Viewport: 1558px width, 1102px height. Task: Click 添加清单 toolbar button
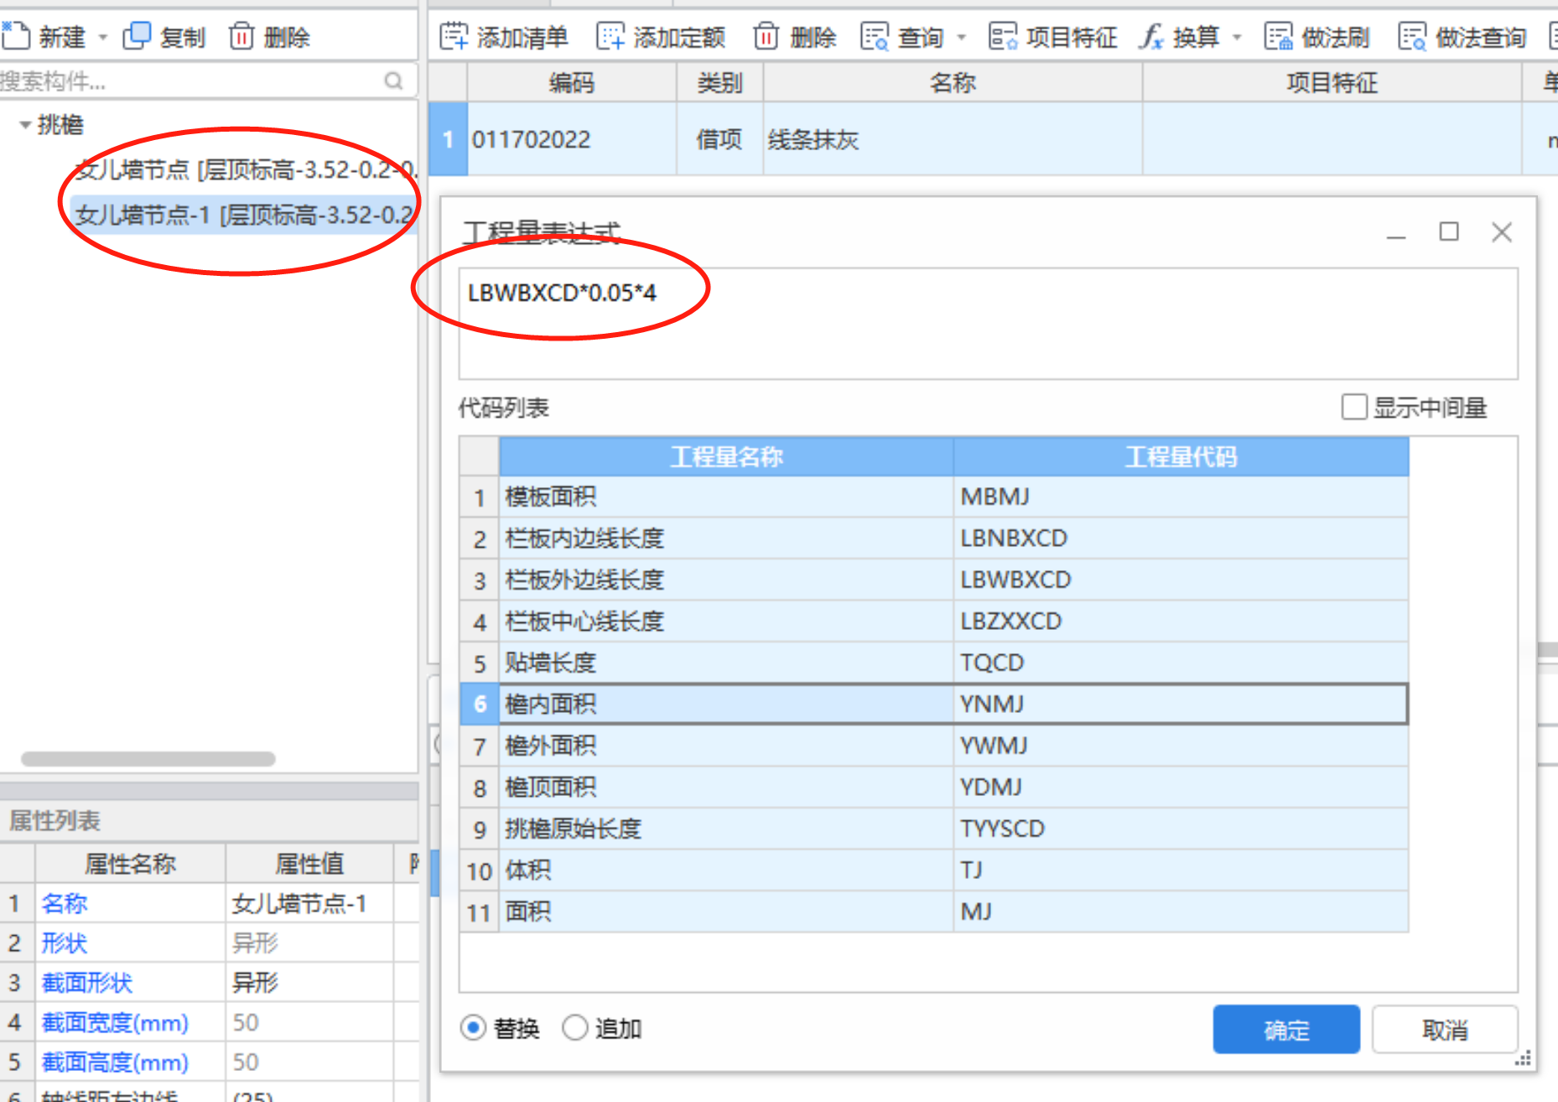504,37
